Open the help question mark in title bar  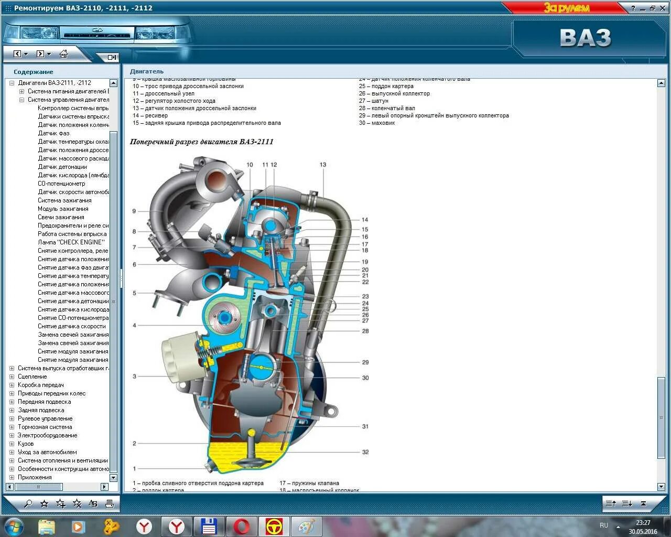point(634,8)
